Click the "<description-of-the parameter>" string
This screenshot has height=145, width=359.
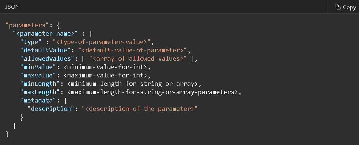click(140, 109)
